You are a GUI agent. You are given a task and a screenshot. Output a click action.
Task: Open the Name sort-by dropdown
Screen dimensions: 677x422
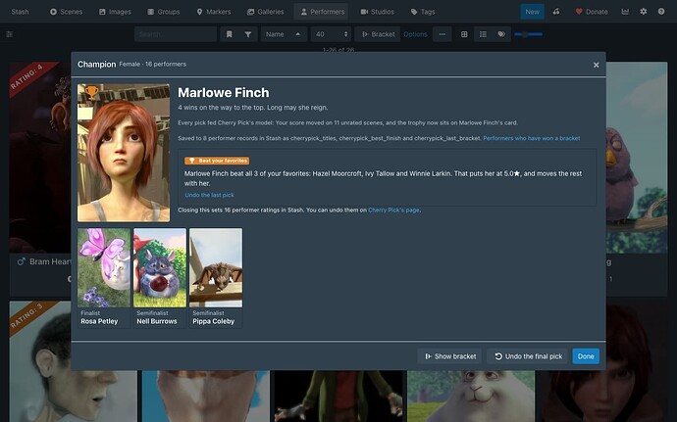pos(275,34)
